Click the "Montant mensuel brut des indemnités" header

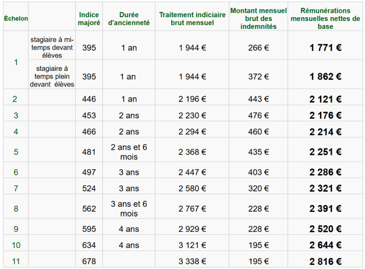coord(259,19)
